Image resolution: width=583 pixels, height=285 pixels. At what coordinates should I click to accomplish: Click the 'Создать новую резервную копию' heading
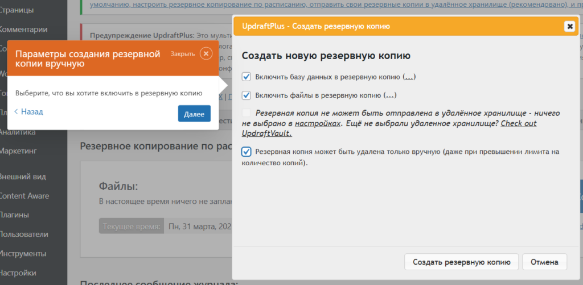point(326,56)
